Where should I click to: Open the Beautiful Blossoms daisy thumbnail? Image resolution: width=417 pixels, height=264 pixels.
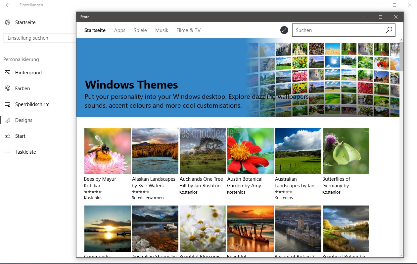203,229
